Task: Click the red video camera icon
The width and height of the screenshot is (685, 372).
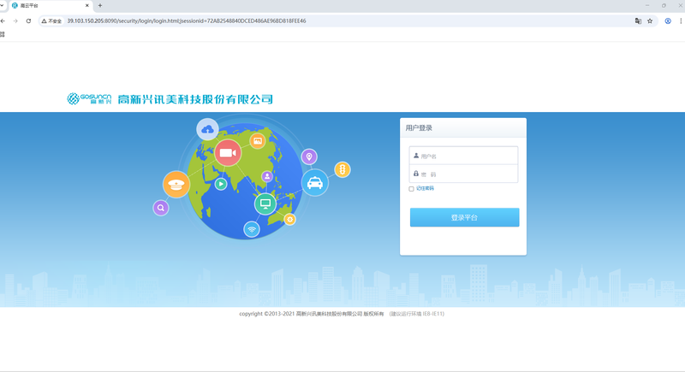Action: pos(227,153)
